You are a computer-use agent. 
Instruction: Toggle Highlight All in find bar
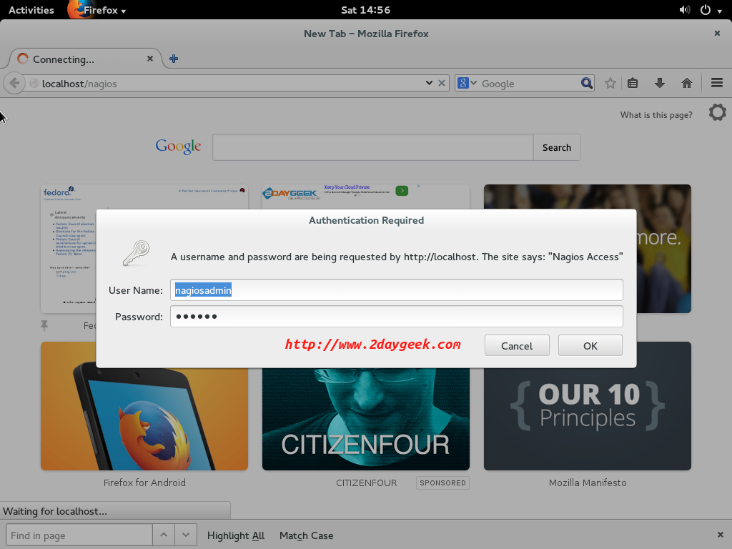coord(236,535)
